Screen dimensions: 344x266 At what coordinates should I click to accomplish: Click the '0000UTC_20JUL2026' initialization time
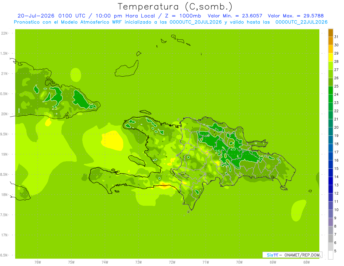click(x=196, y=22)
